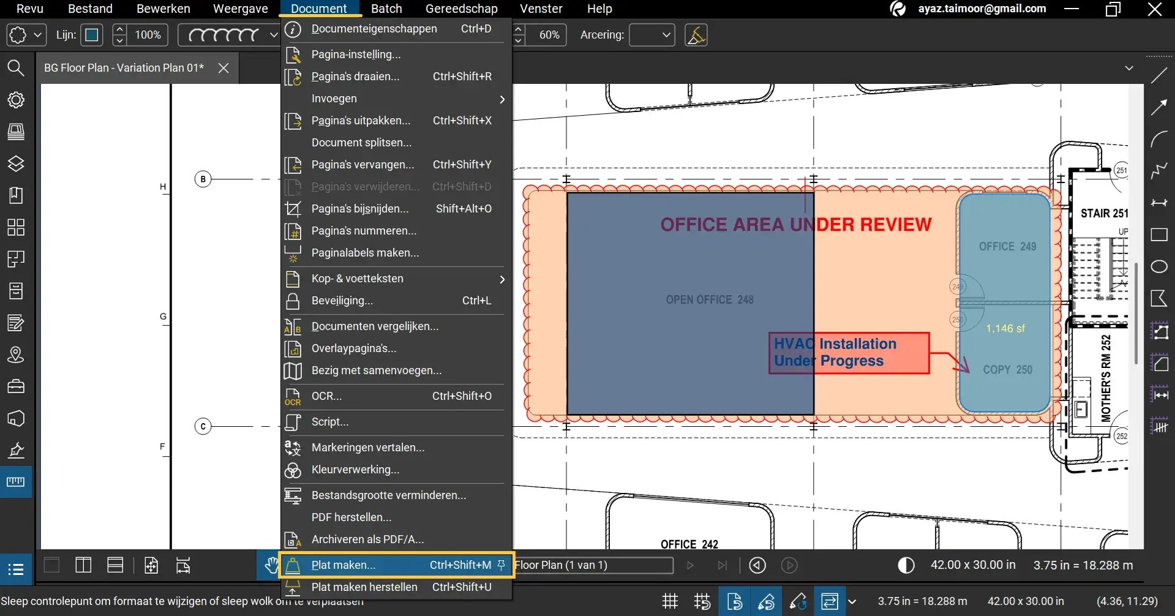1175x616 pixels.
Task: Choose Documenten vergelijken... entry
Action: click(x=396, y=326)
